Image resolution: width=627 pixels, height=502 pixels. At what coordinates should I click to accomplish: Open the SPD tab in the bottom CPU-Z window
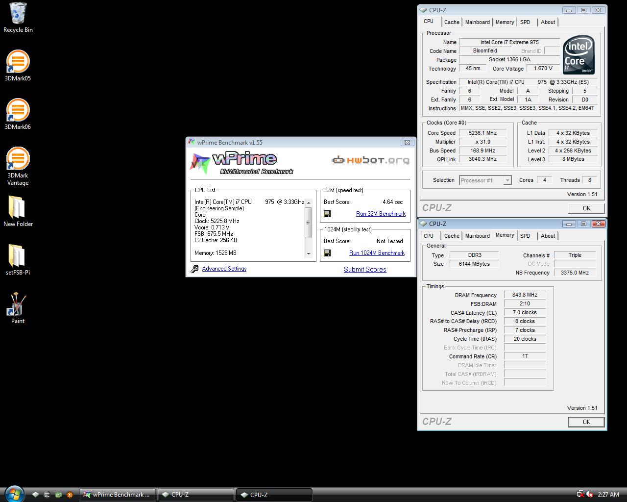tap(525, 236)
